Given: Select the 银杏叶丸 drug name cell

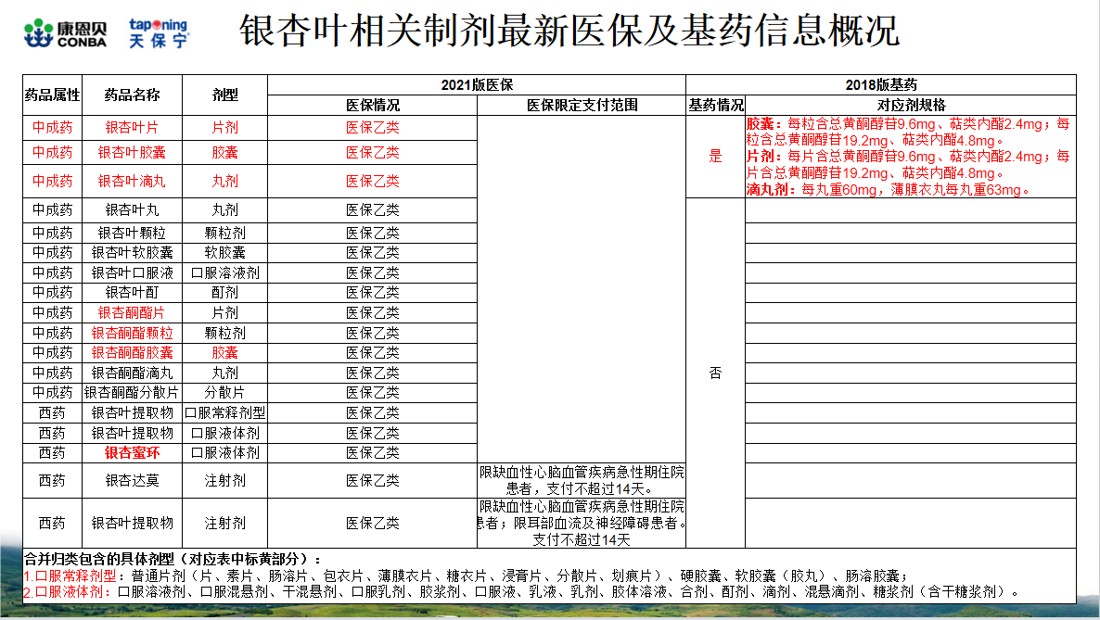Looking at the screenshot, I should (x=132, y=209).
